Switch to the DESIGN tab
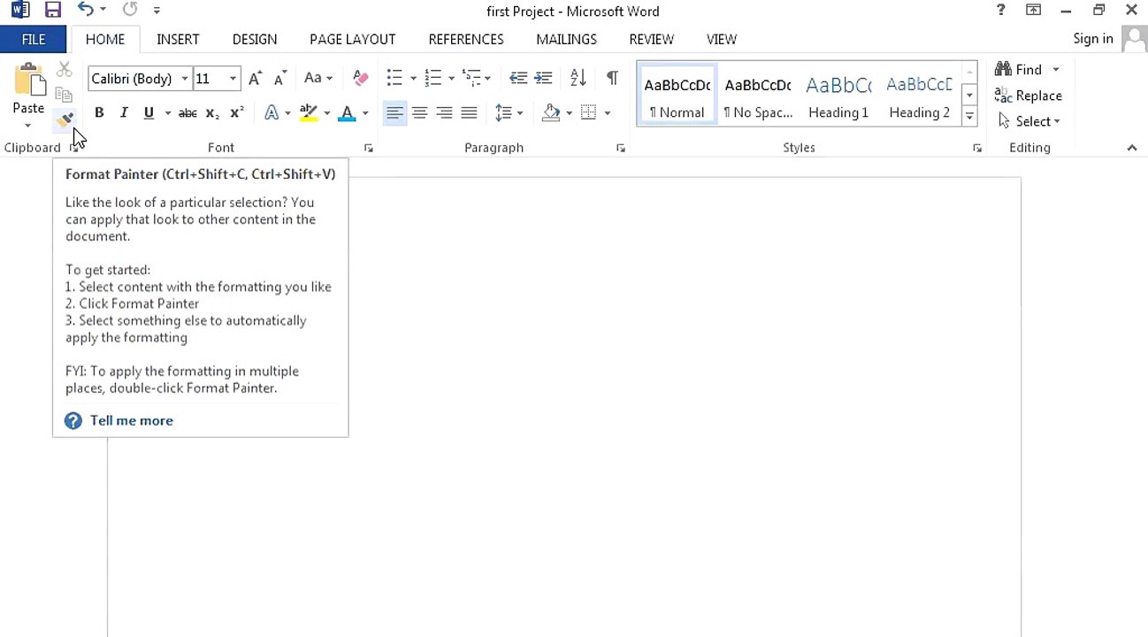The image size is (1148, 637). click(255, 39)
